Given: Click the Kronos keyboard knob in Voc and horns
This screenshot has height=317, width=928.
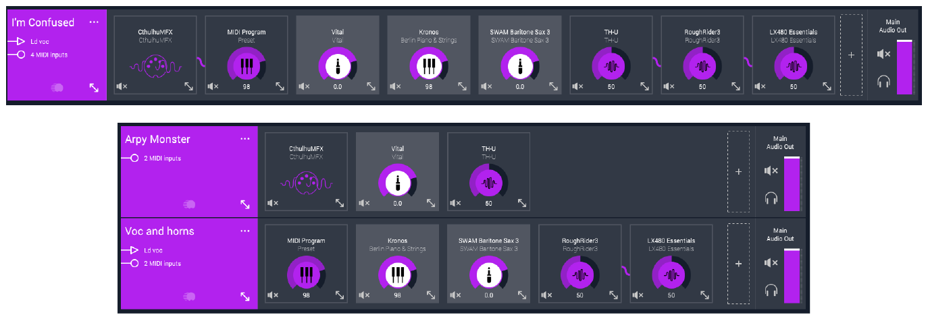Looking at the screenshot, I should pos(397,275).
